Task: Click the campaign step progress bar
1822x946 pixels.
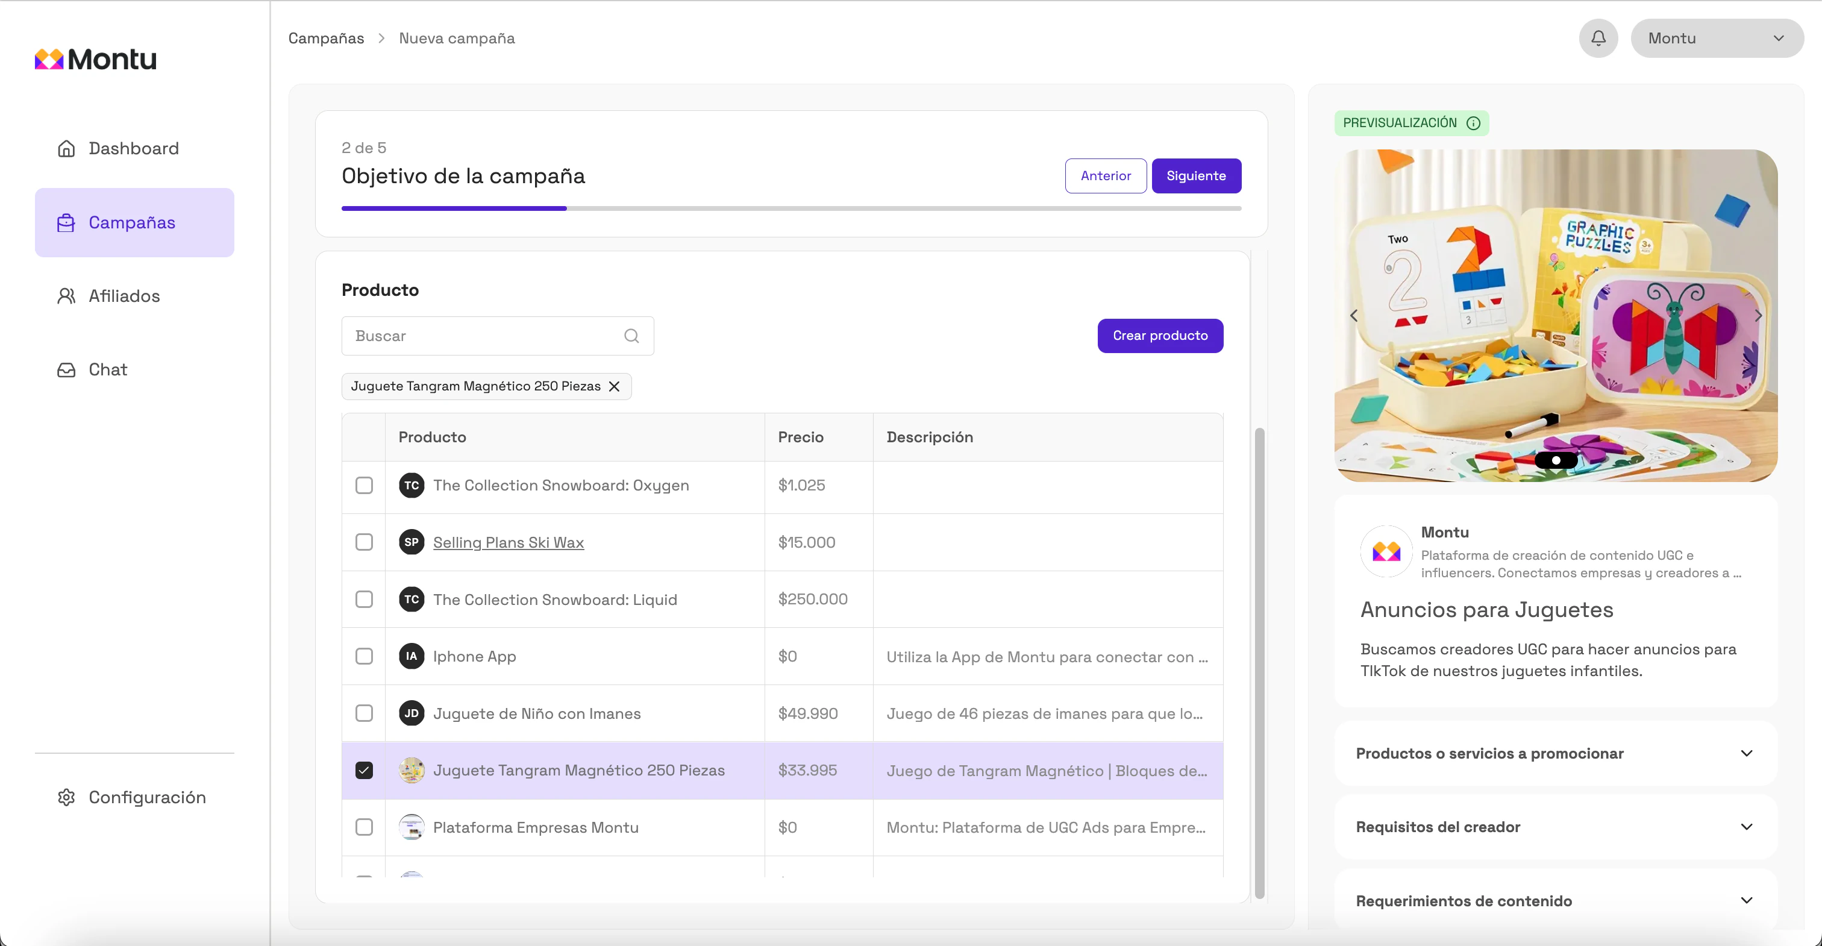Action: pos(790,208)
